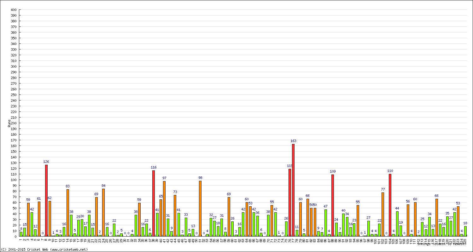Click the red bar labeled 116
The width and height of the screenshot is (473, 252).
tap(154, 203)
